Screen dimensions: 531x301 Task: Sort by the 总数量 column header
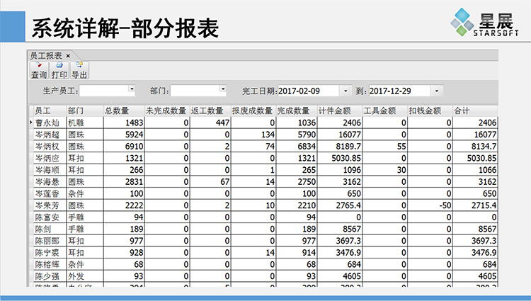click(123, 110)
